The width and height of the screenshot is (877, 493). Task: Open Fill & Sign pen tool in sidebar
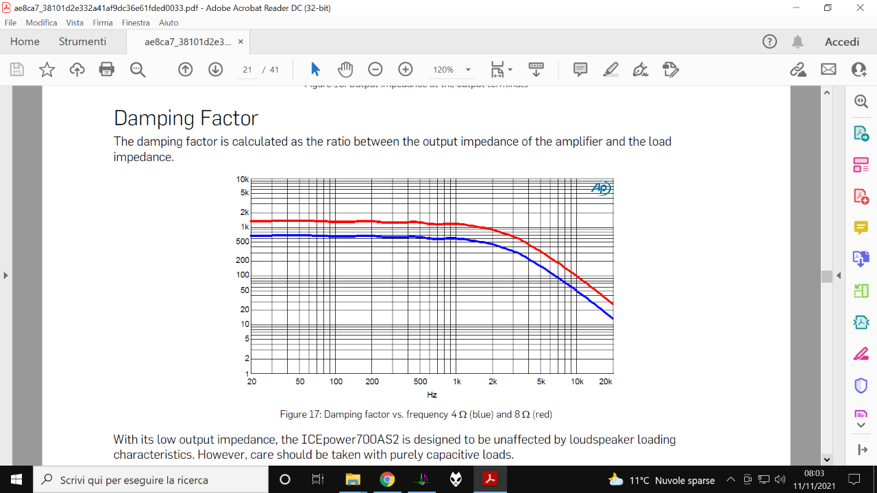click(x=861, y=354)
